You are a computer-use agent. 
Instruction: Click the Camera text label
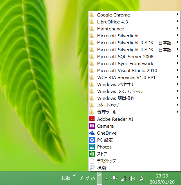105,126
